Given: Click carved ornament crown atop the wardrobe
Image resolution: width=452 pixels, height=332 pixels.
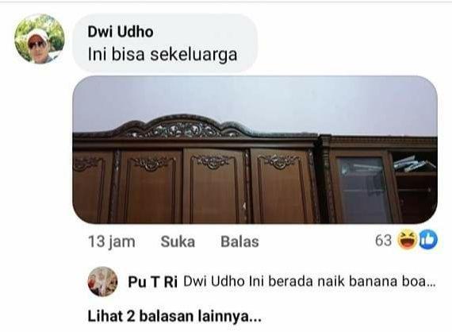Looking at the screenshot, I should pos(183,126).
